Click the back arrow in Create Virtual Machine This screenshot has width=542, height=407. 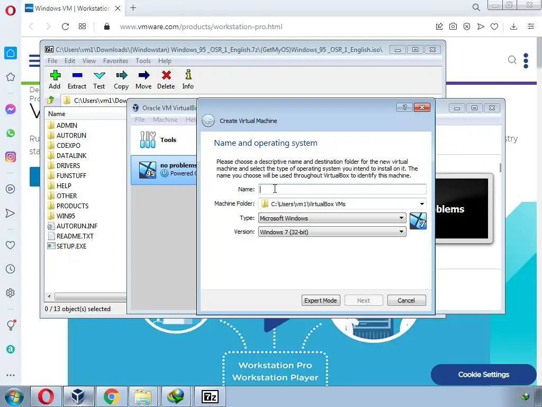pos(209,121)
